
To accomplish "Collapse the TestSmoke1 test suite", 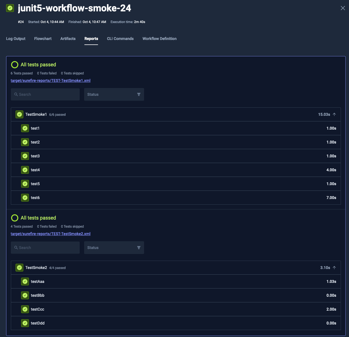I will coord(334,114).
